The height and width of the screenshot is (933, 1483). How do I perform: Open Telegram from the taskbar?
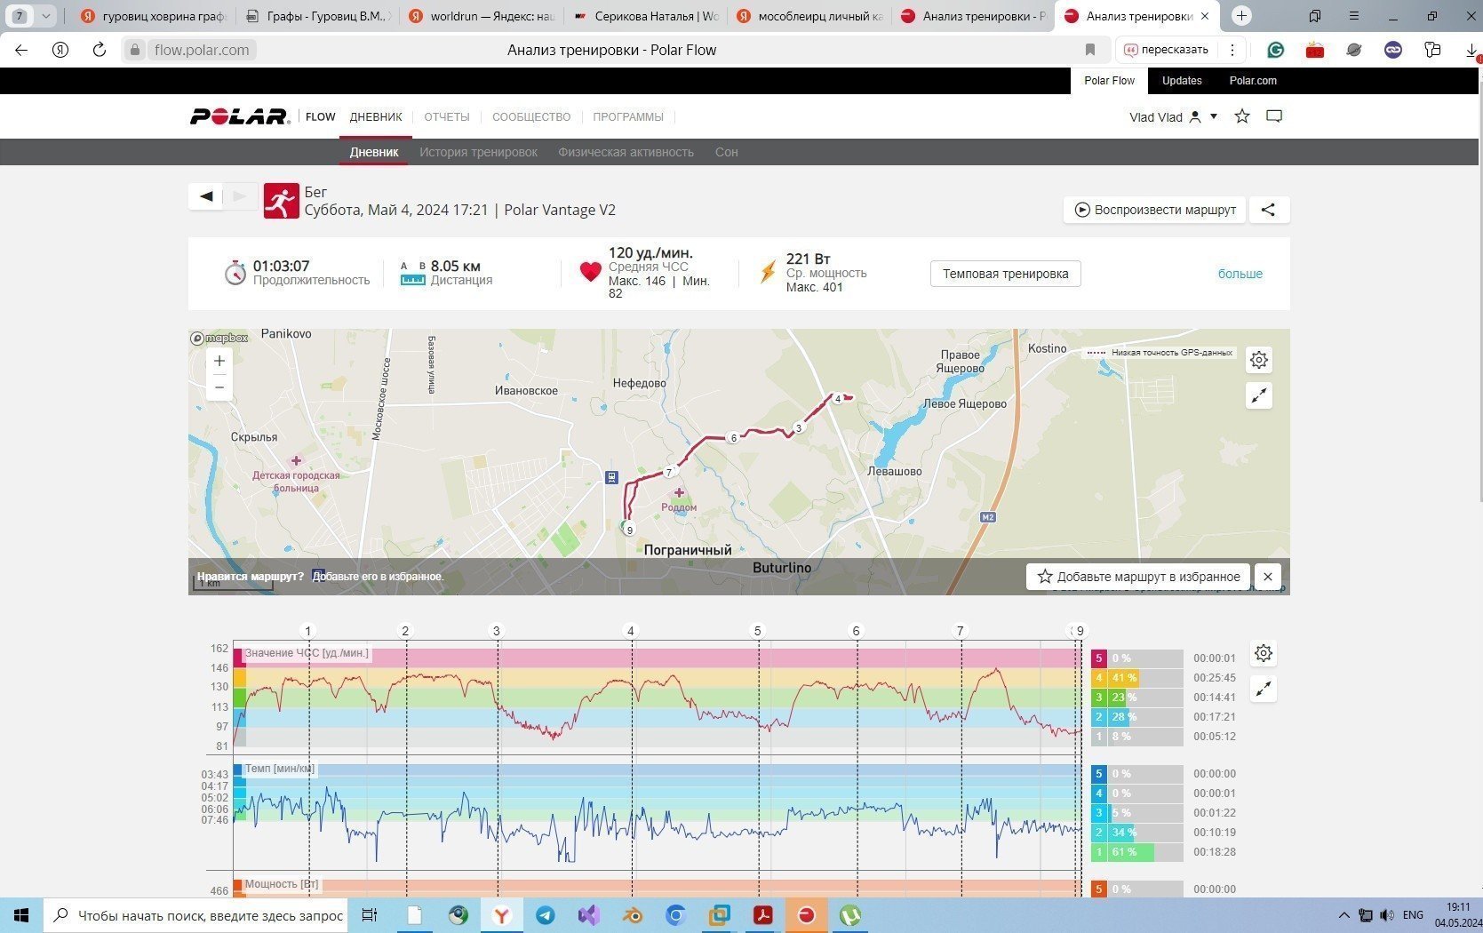pos(546,915)
